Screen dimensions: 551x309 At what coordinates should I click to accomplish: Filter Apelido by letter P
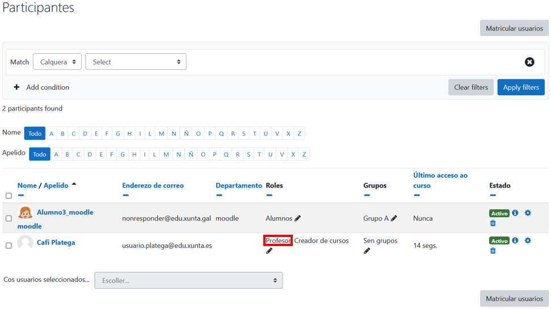[214, 154]
